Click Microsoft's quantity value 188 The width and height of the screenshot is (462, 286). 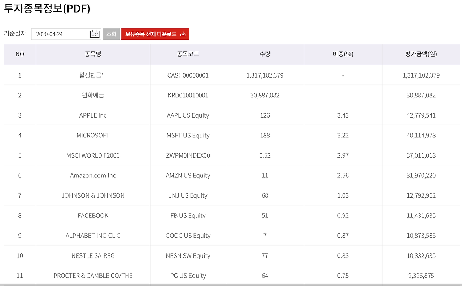click(x=265, y=135)
